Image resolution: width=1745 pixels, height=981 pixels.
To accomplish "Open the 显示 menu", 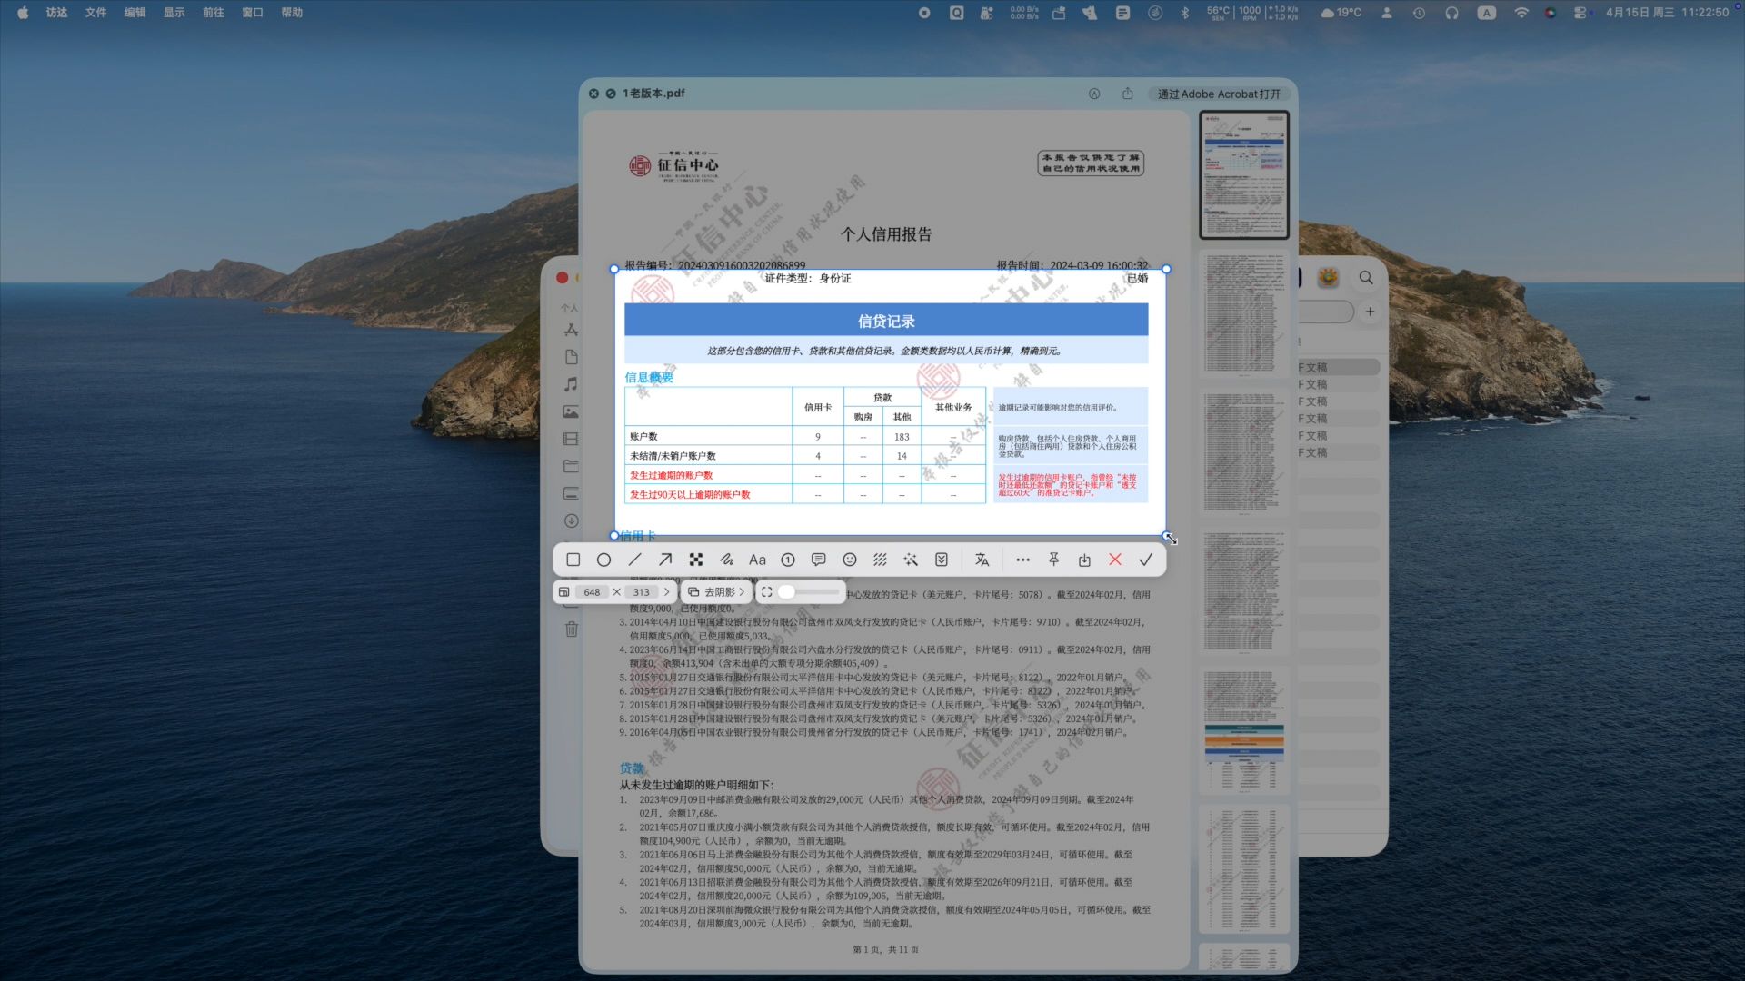I will 174,13.
